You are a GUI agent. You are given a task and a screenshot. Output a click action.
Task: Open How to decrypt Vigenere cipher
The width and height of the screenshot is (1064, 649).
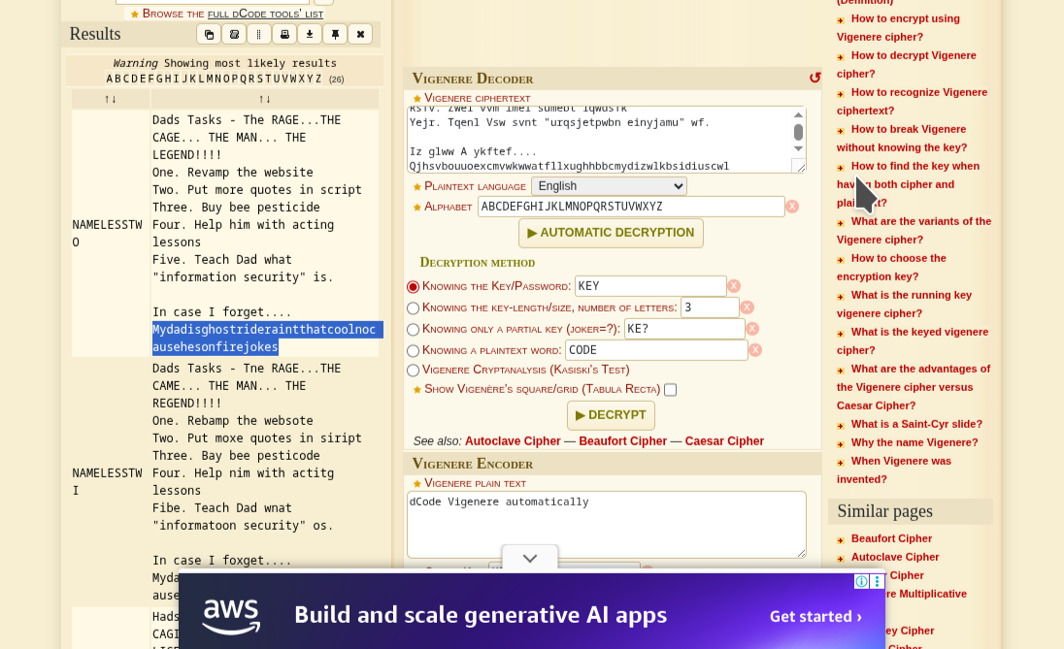(x=907, y=64)
